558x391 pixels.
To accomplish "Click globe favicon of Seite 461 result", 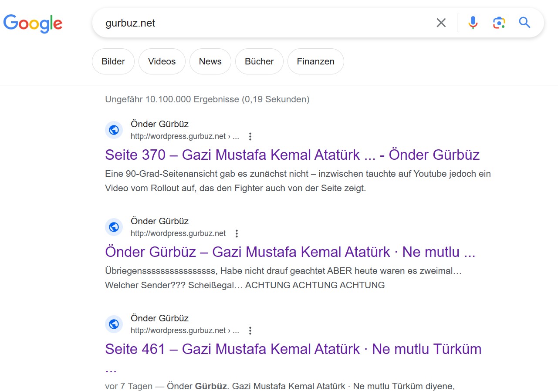I will click(114, 324).
